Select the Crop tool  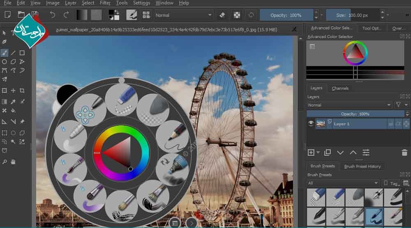(22, 91)
